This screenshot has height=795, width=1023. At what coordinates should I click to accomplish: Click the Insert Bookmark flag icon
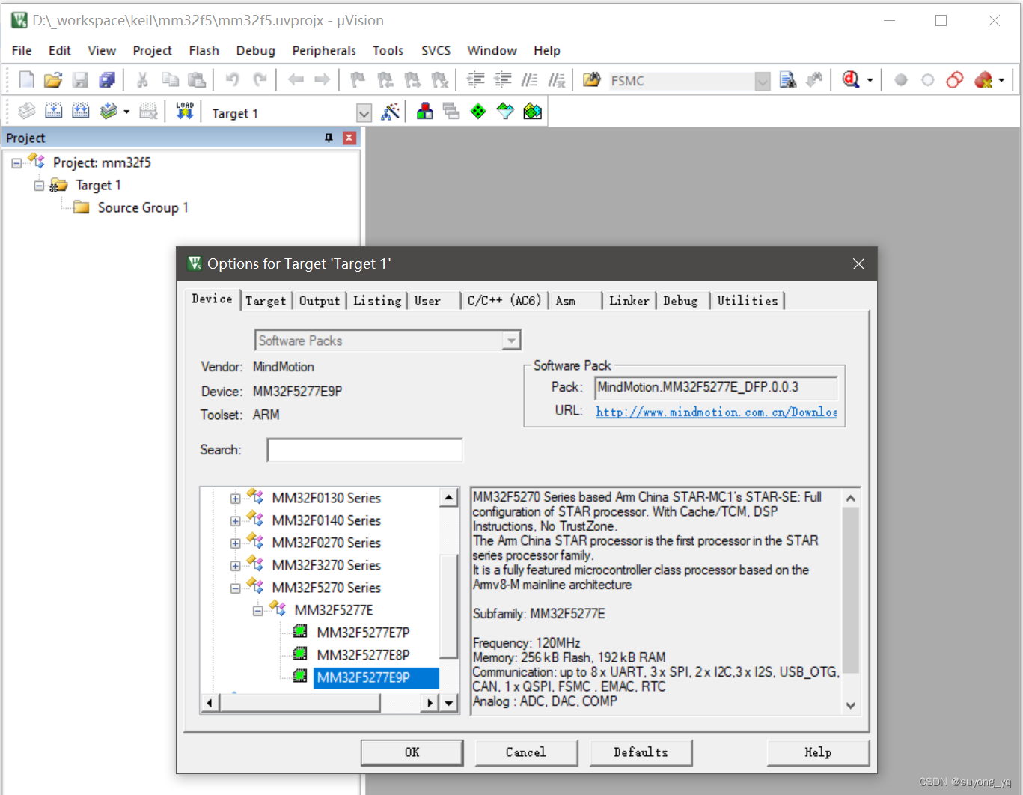358,79
